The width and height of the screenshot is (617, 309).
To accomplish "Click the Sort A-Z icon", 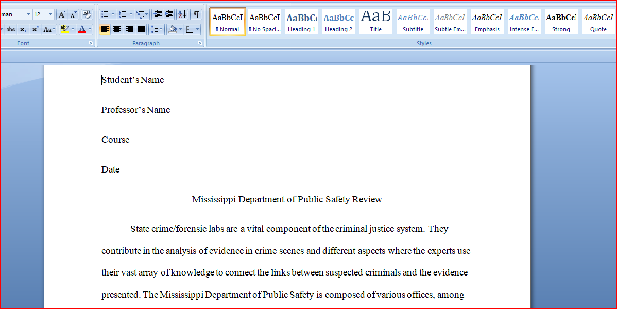I will click(x=182, y=14).
